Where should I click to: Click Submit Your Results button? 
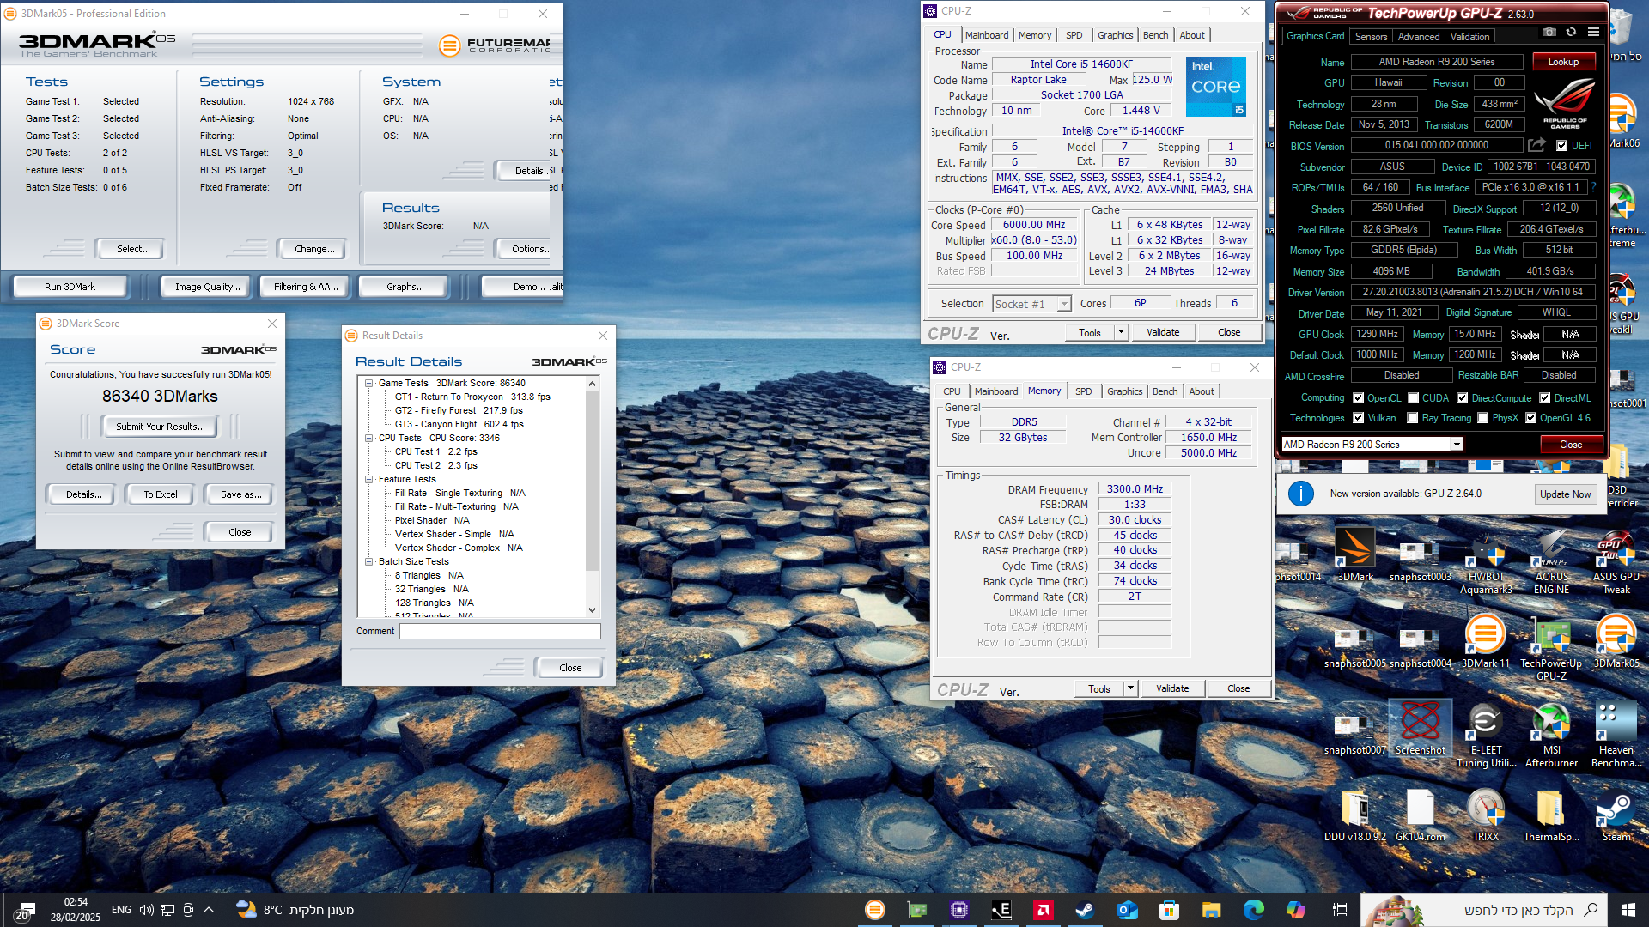[x=161, y=427]
